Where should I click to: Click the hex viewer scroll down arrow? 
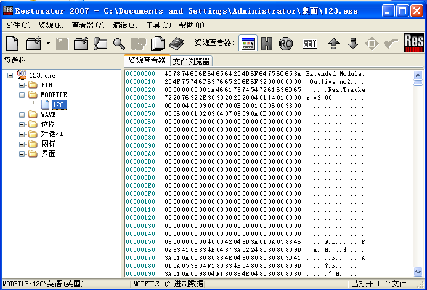tap(418, 272)
